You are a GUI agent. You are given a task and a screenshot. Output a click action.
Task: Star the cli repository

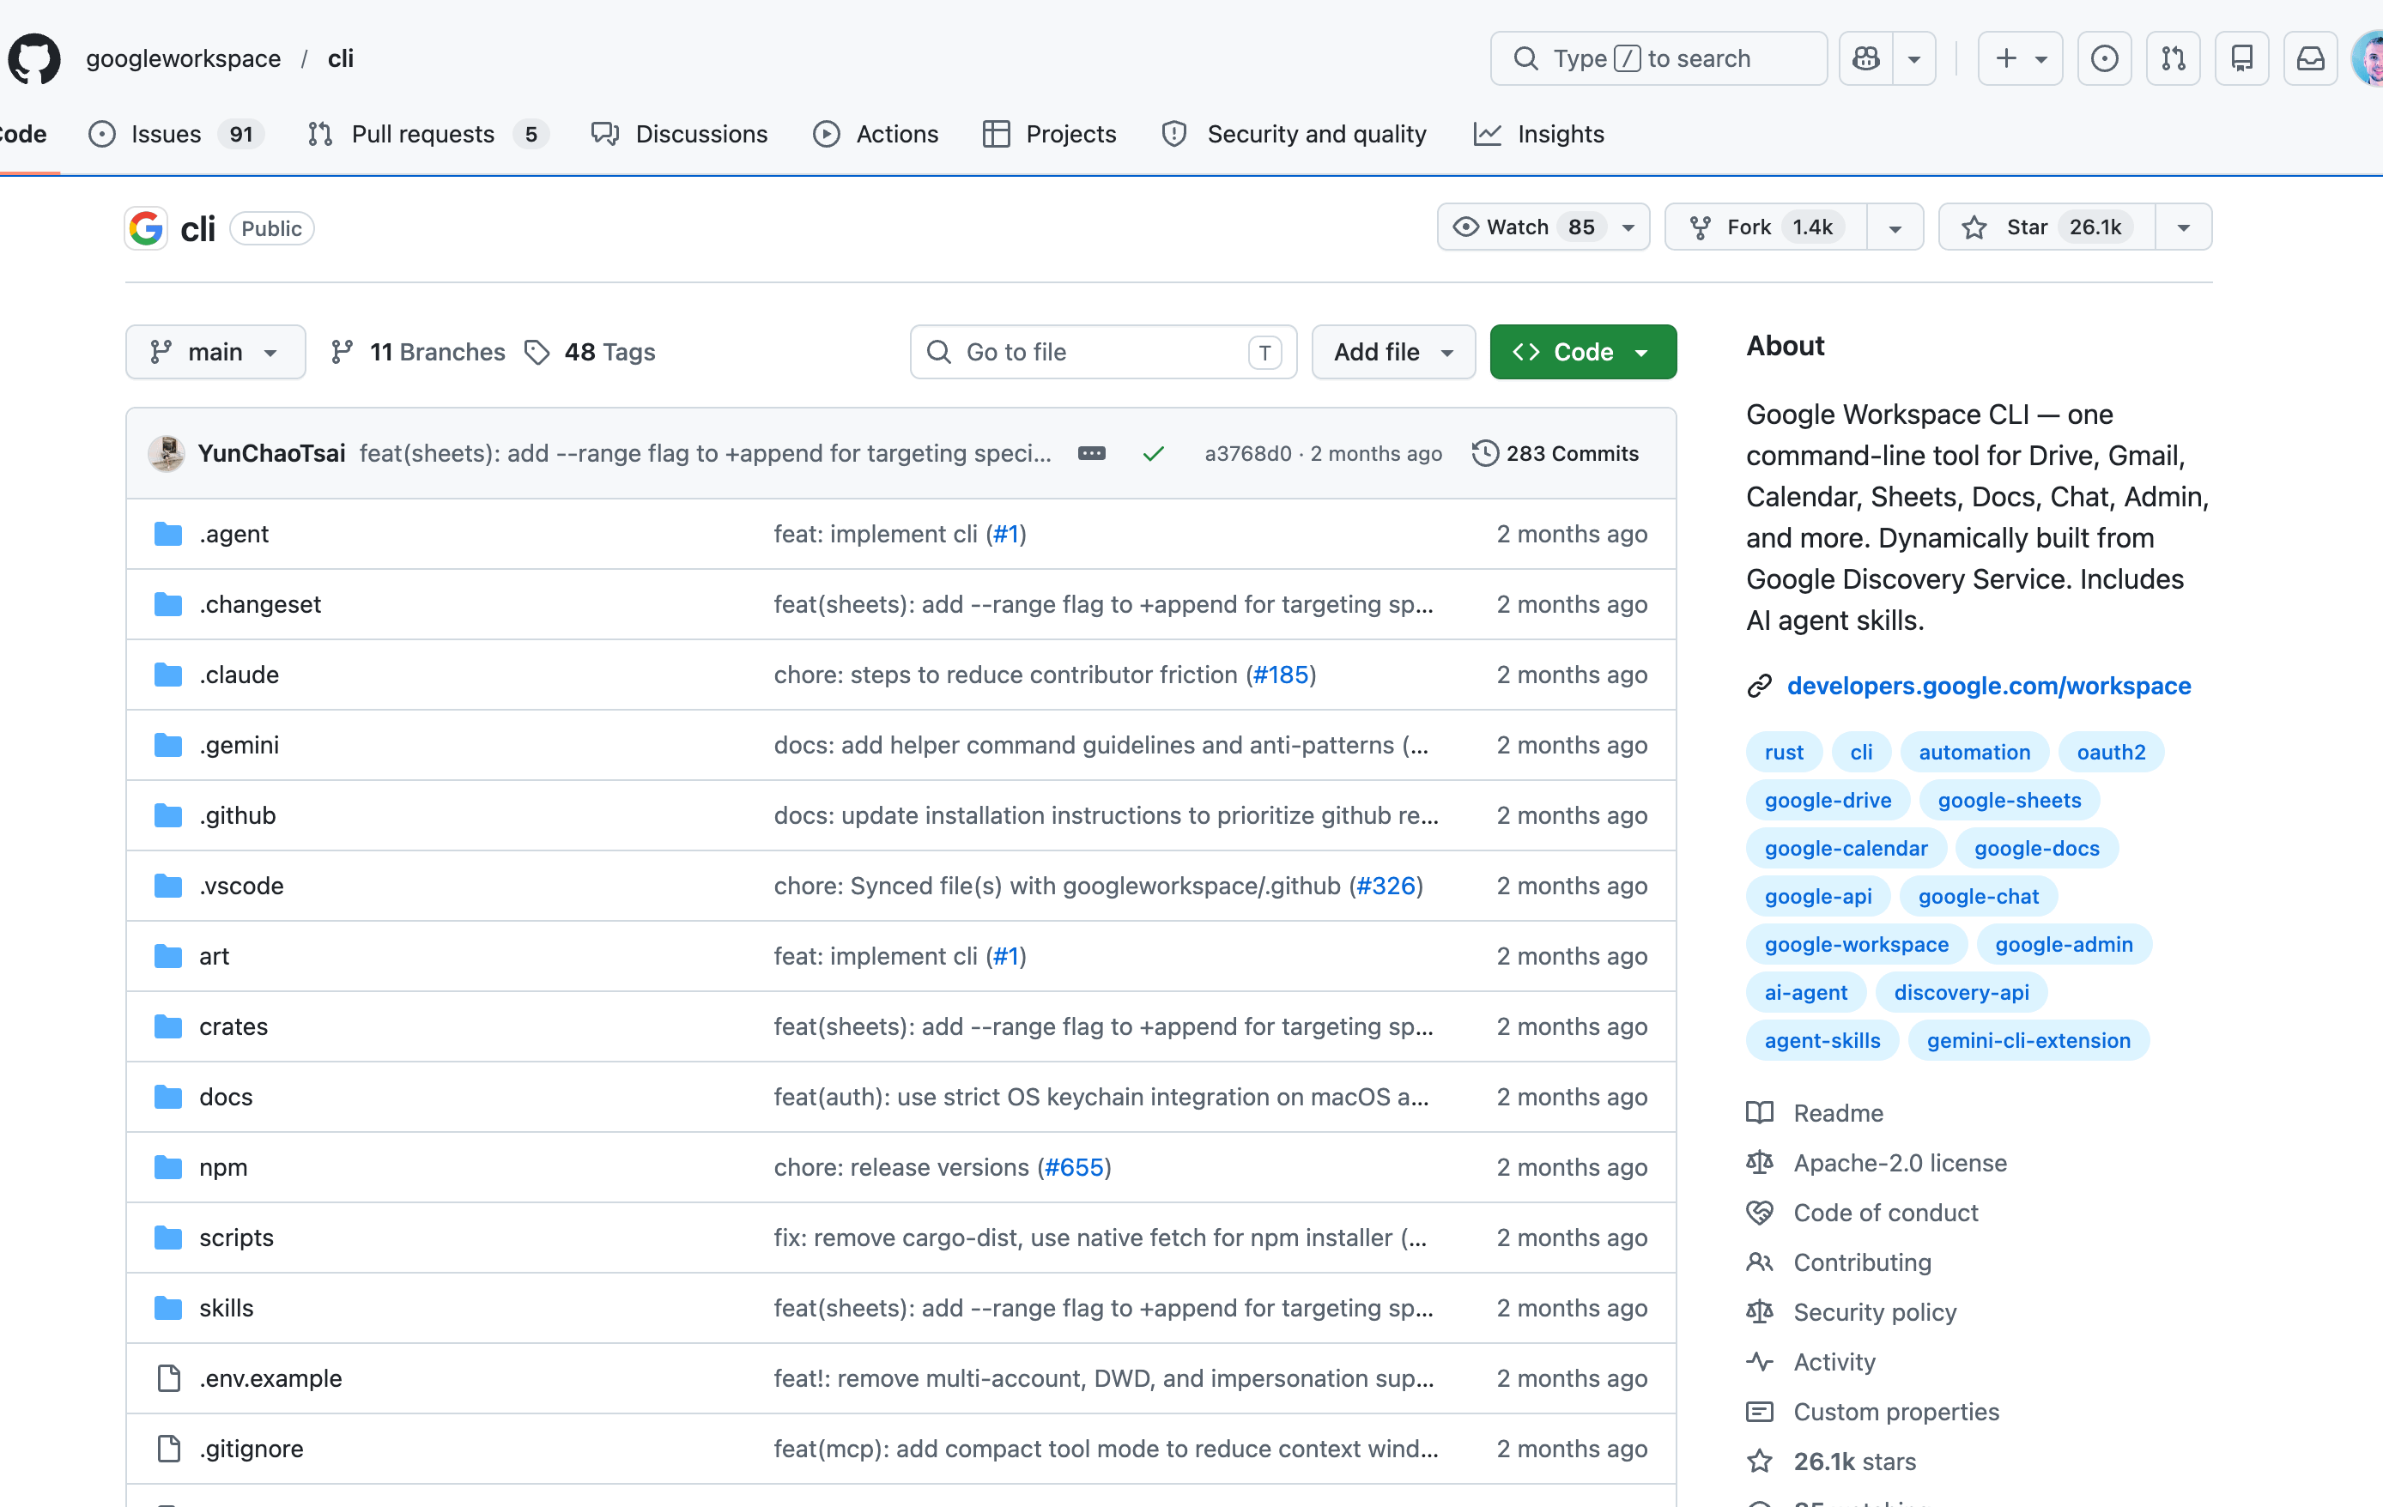tap(2046, 227)
